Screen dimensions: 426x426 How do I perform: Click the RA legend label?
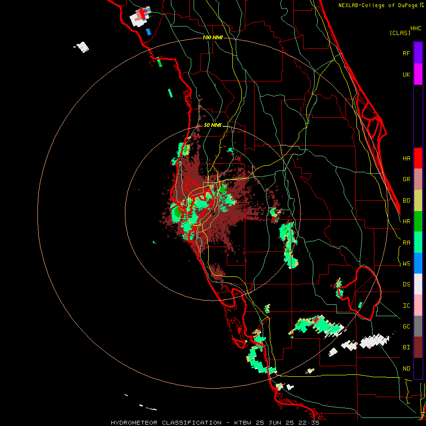pyautogui.click(x=406, y=243)
